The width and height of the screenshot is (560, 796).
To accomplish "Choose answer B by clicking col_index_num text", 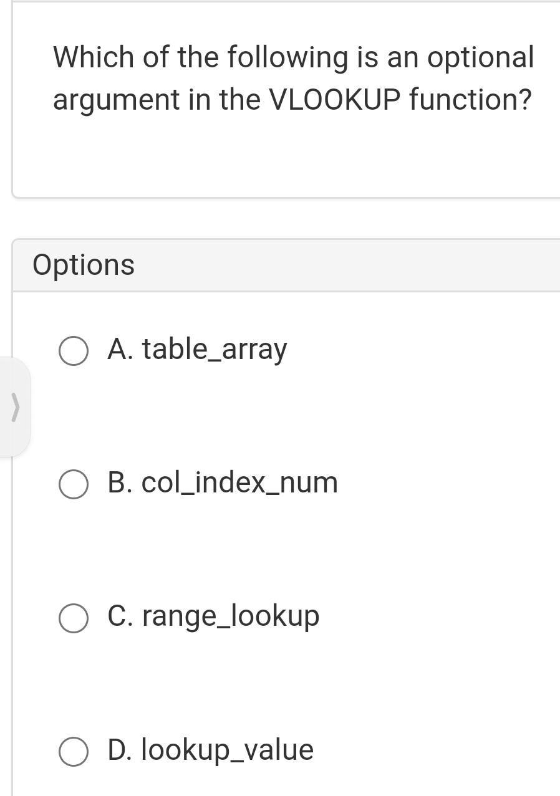I will [223, 483].
